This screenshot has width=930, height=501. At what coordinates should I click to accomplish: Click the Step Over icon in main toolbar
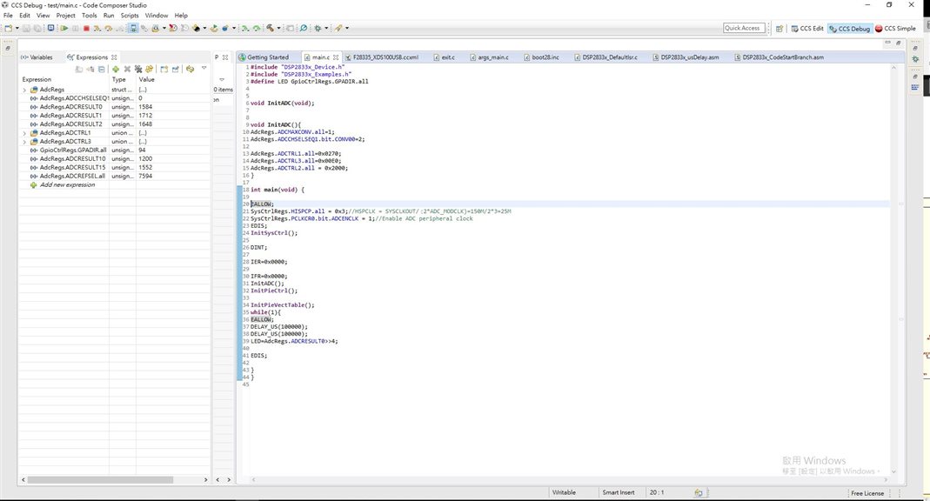pyautogui.click(x=109, y=28)
